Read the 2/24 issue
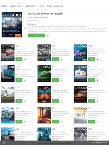Image resolution: width=109 pixels, height=145 pixels. [x=55, y=80]
